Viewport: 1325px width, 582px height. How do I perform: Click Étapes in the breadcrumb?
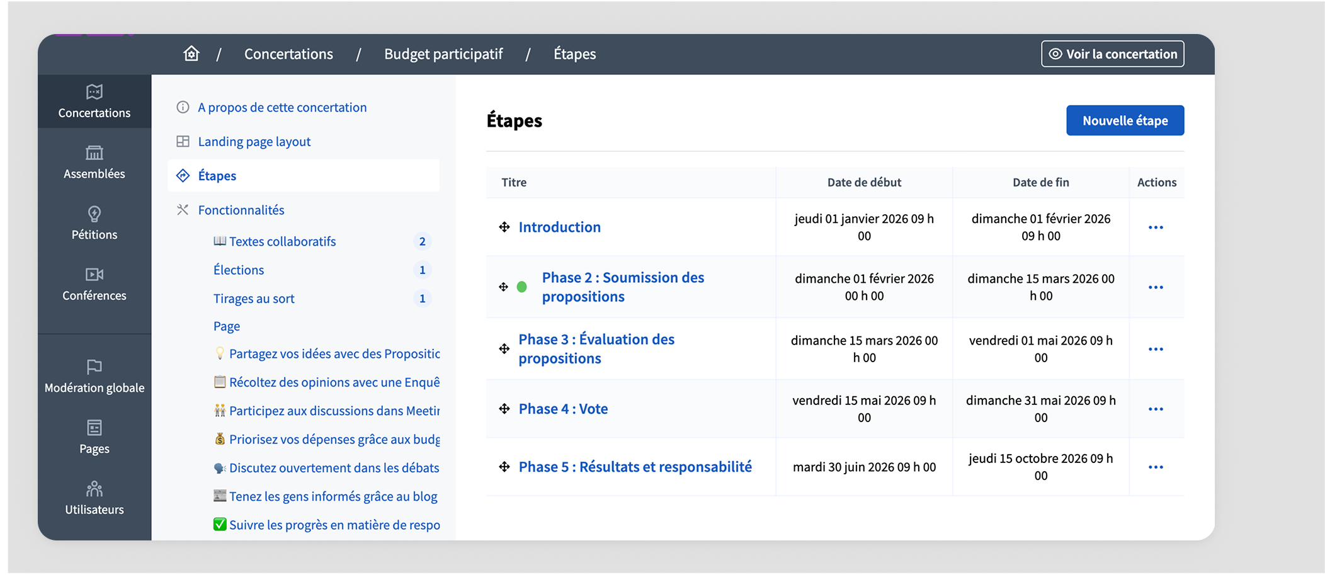pos(574,54)
